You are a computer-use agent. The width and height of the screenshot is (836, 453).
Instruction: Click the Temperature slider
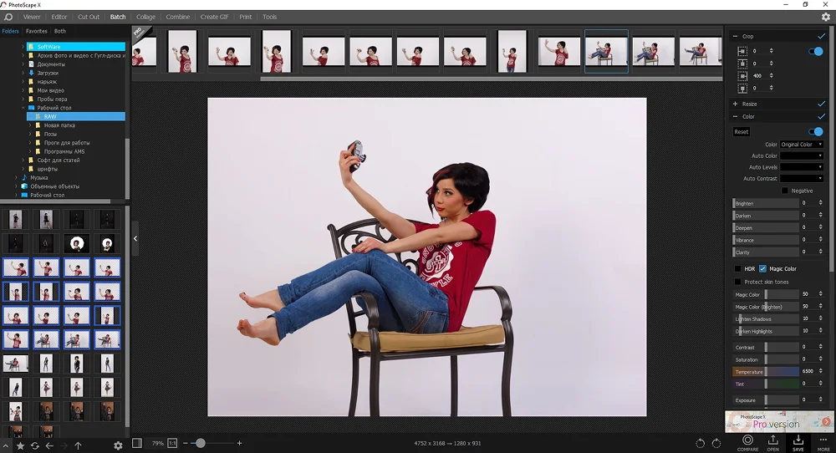pyautogui.click(x=766, y=371)
